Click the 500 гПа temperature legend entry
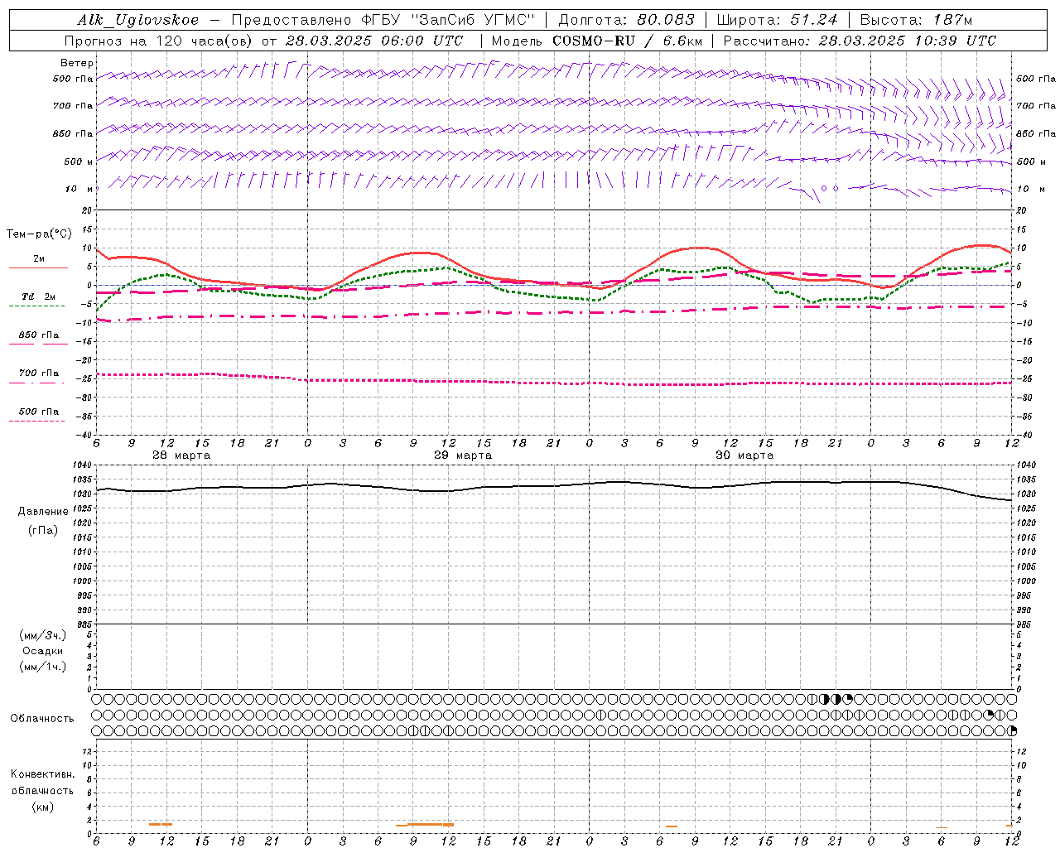The width and height of the screenshot is (1060, 848). tap(38, 412)
